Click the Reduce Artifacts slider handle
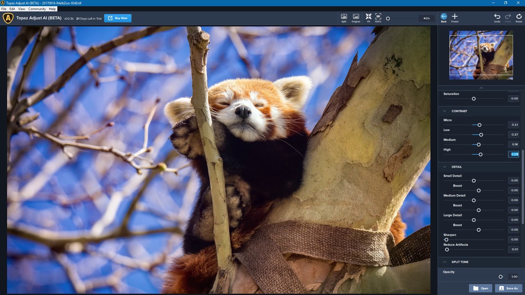525x295 pixels. 447,250
